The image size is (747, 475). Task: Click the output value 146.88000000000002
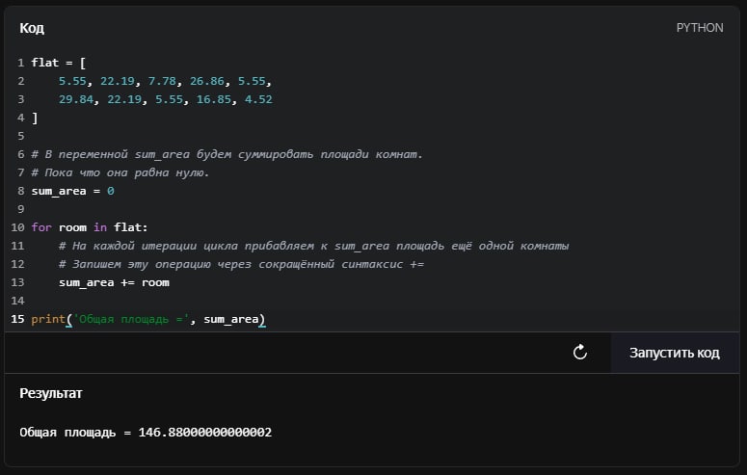205,432
